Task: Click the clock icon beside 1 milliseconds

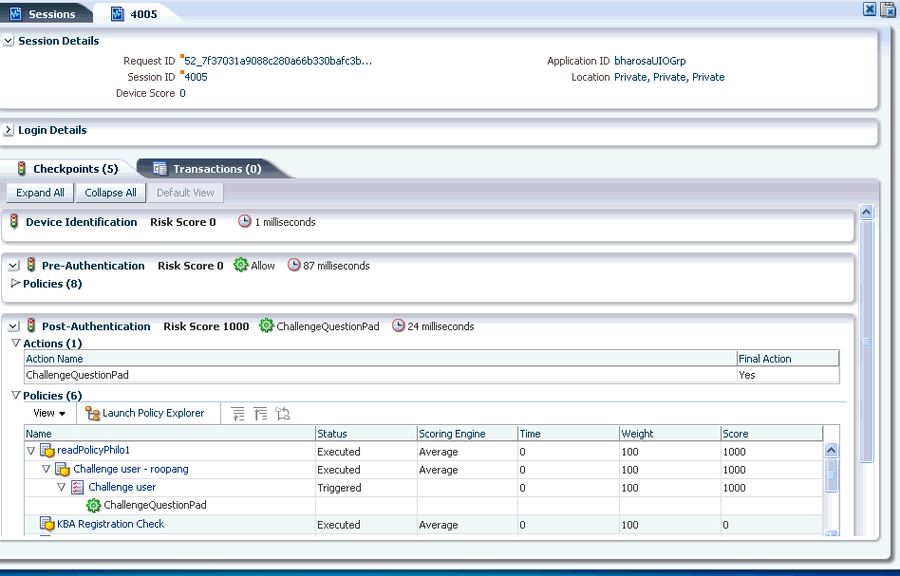Action: [245, 221]
